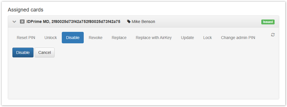Viewport: 287px width, 107px height.
Task: Refresh the card status with the sync icon
Action: [273, 35]
